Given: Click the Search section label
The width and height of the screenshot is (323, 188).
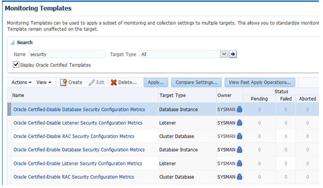Looking at the screenshot, I should [25, 42].
